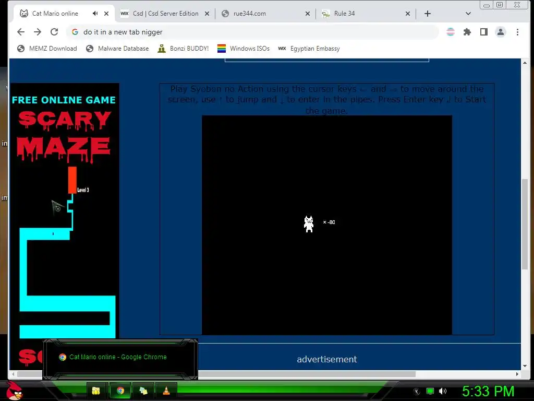Viewport: 534px width, 401px height.
Task: Click the Angry Birds start button
Action: [x=14, y=391]
